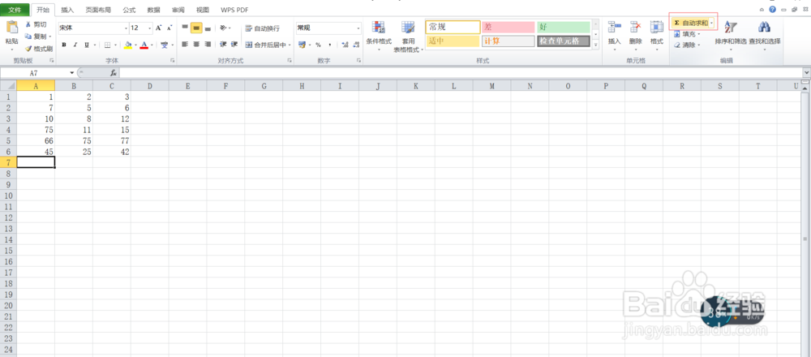Open Conditional Formatting (条件格式)
This screenshot has height=357, width=811.
pos(379,34)
